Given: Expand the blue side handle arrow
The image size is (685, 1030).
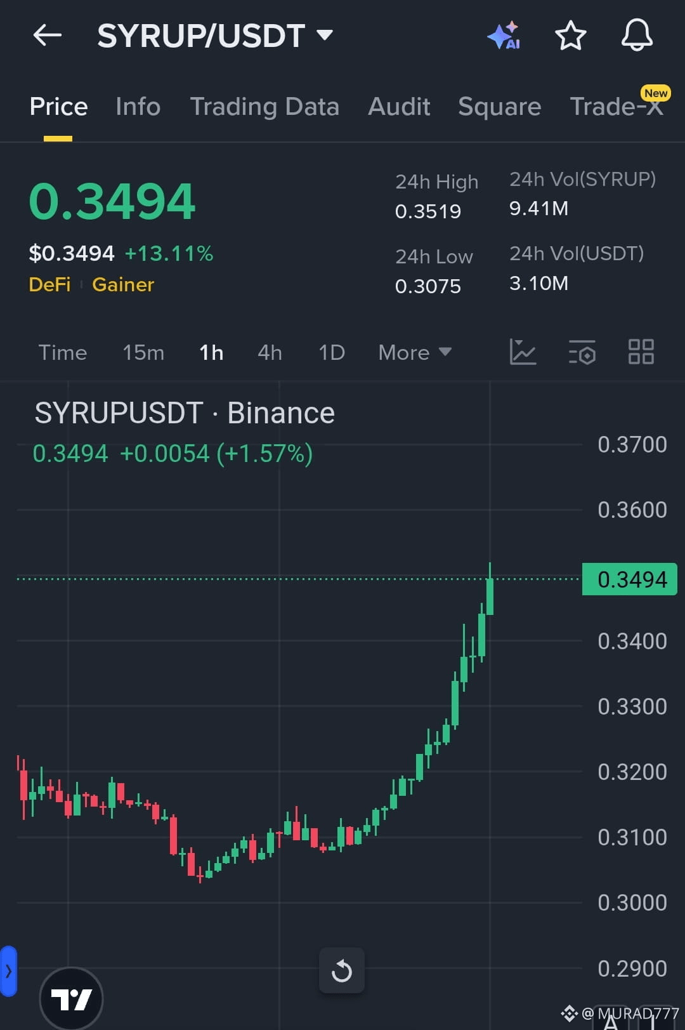Looking at the screenshot, I should 8,971.
